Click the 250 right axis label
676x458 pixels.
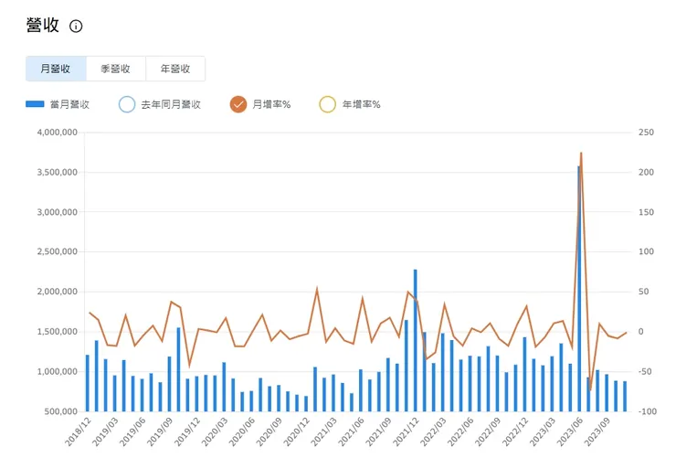coord(646,133)
